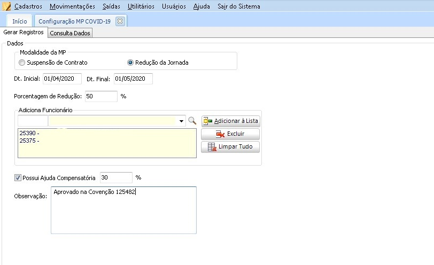
Task: Switch to Gerar Registros tab
Action: pos(24,32)
